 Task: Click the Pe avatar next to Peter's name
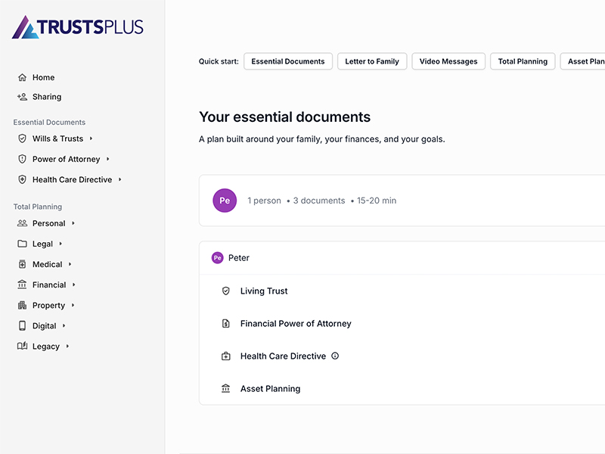coord(217,258)
